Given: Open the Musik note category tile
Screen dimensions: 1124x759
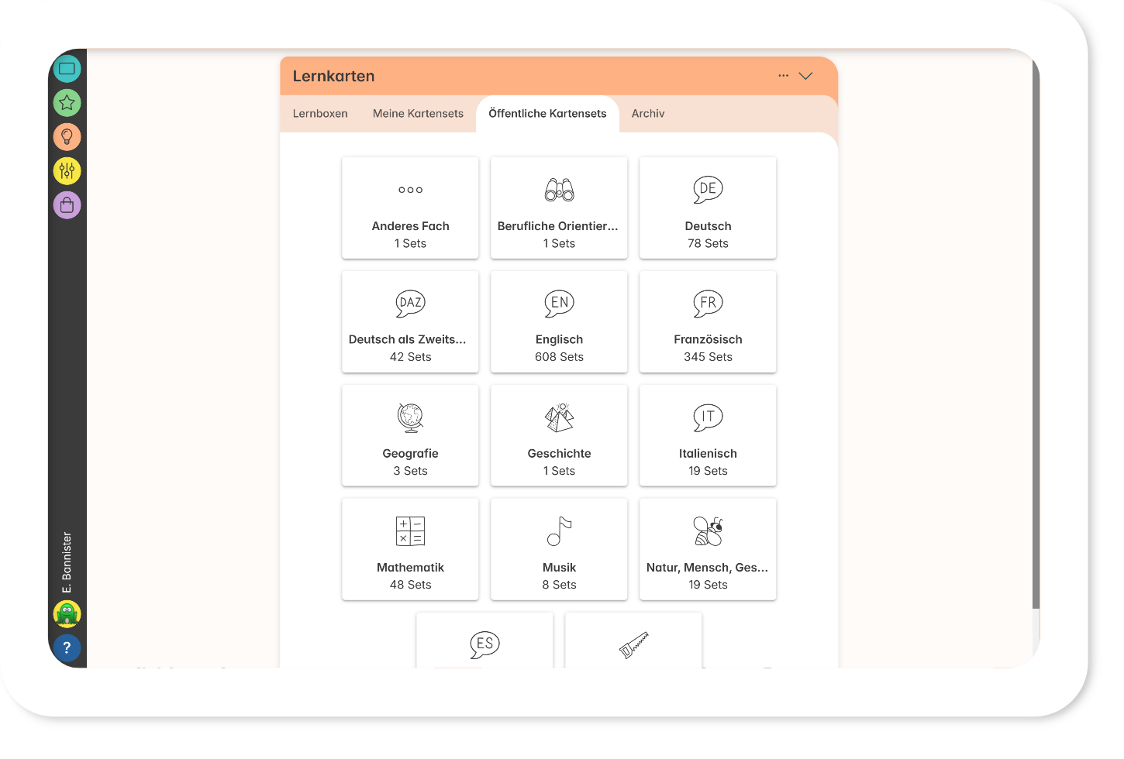Looking at the screenshot, I should pos(559,550).
